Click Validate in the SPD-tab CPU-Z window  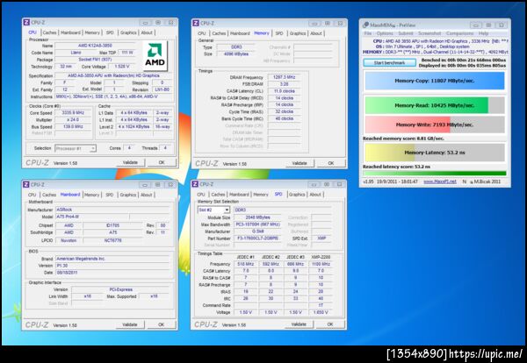click(x=299, y=324)
